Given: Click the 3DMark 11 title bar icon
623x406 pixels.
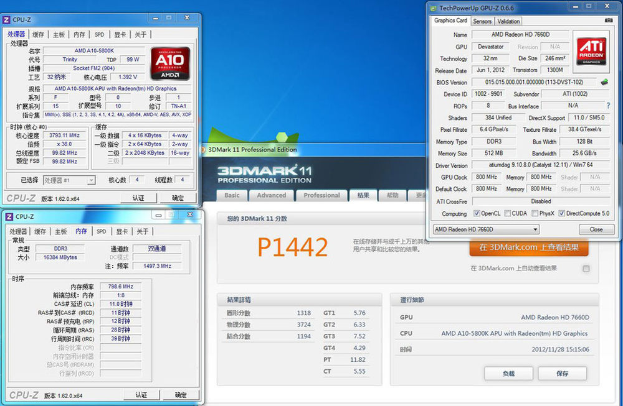Looking at the screenshot, I should click(204, 149).
